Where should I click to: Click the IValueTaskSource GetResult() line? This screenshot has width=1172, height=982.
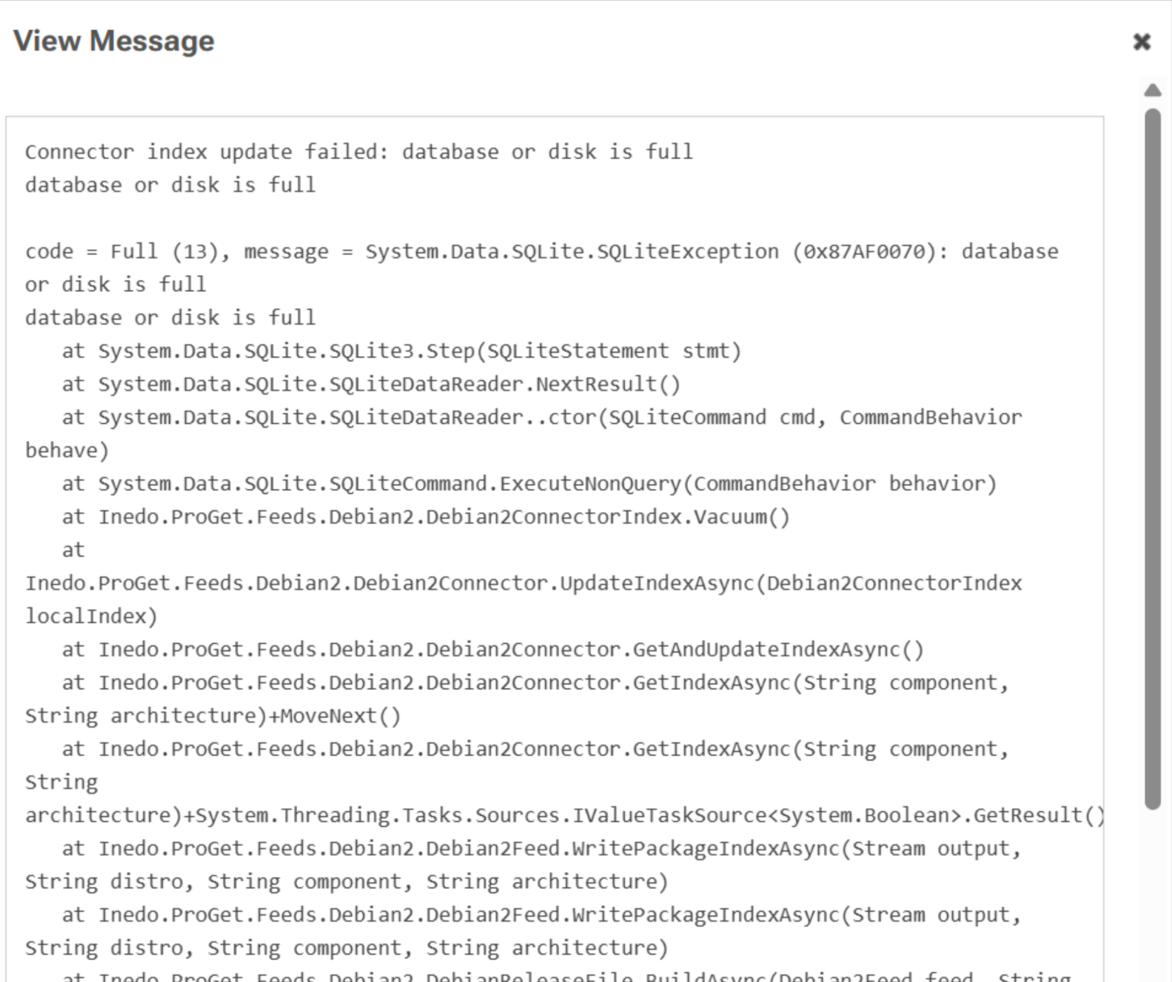pyautogui.click(x=565, y=815)
